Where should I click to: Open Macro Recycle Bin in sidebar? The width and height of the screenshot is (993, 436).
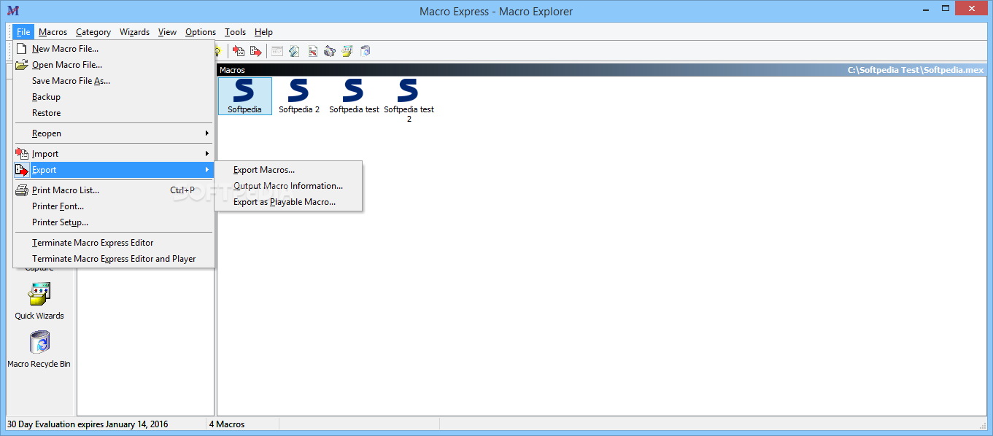click(x=39, y=349)
